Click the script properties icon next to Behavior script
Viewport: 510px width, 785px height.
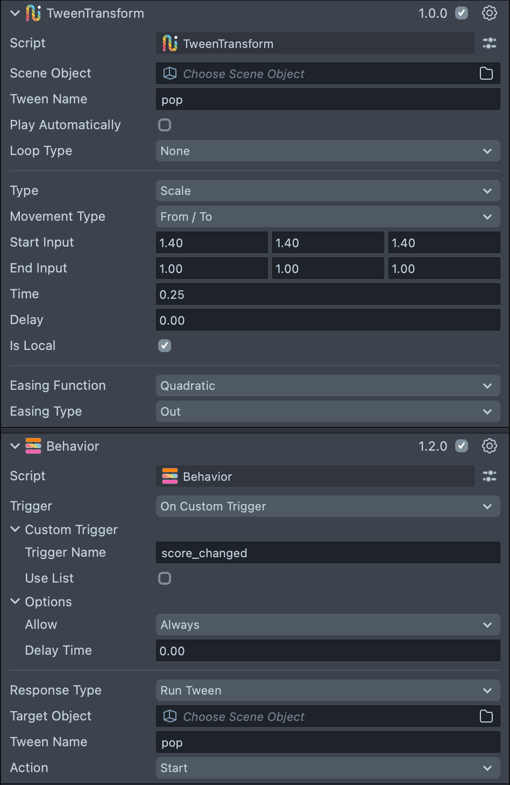coord(489,476)
